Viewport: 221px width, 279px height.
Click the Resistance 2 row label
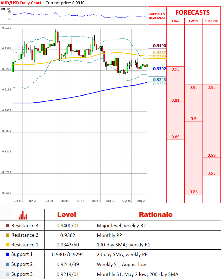pyautogui.click(x=25, y=235)
